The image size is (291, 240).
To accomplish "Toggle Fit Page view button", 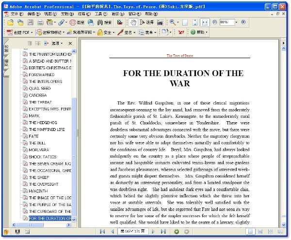I will [x=195, y=22].
